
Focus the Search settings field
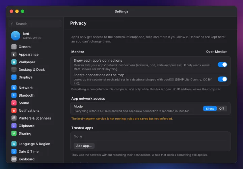coord(35,24)
